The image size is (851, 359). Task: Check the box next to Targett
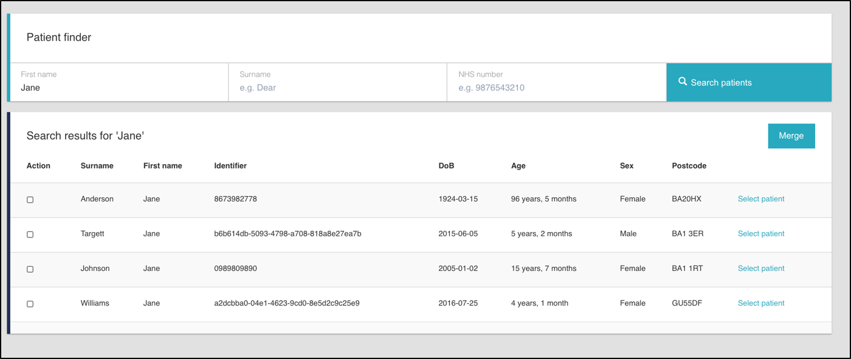(x=30, y=234)
